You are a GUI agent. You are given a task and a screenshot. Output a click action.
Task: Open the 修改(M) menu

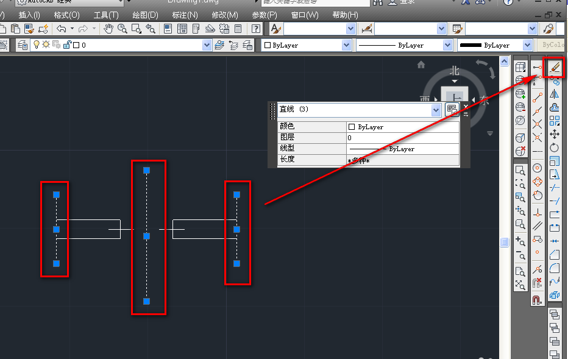[x=225, y=15]
